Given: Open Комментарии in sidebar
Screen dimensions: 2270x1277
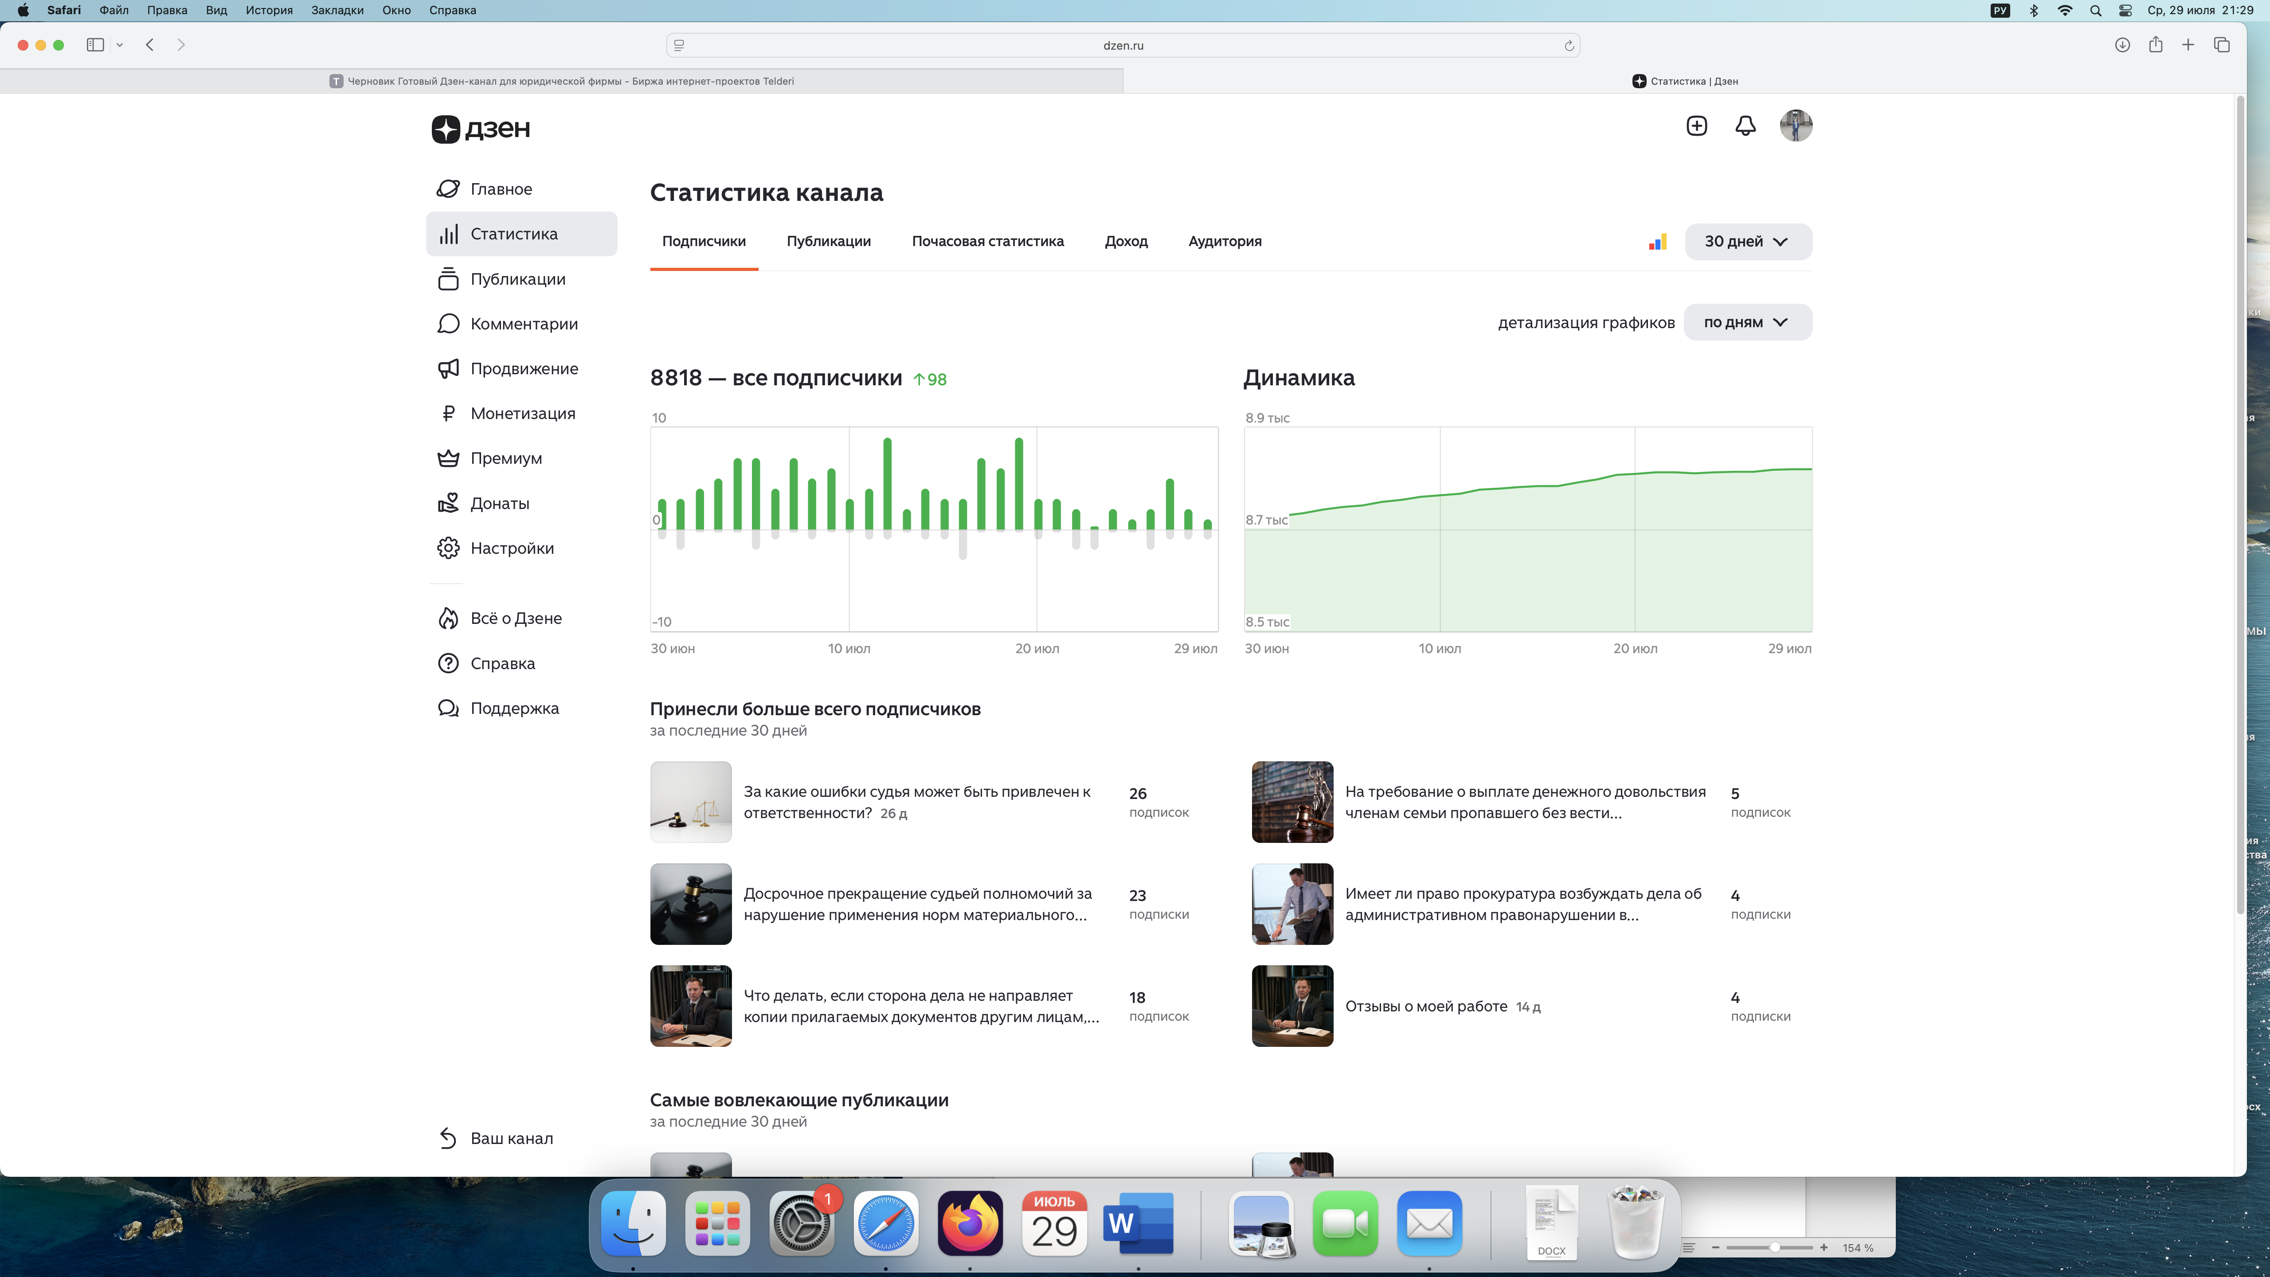Looking at the screenshot, I should (522, 323).
